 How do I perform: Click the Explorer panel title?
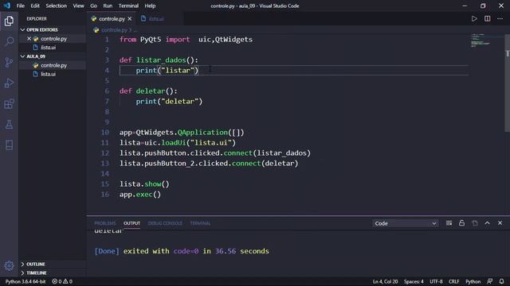(37, 19)
